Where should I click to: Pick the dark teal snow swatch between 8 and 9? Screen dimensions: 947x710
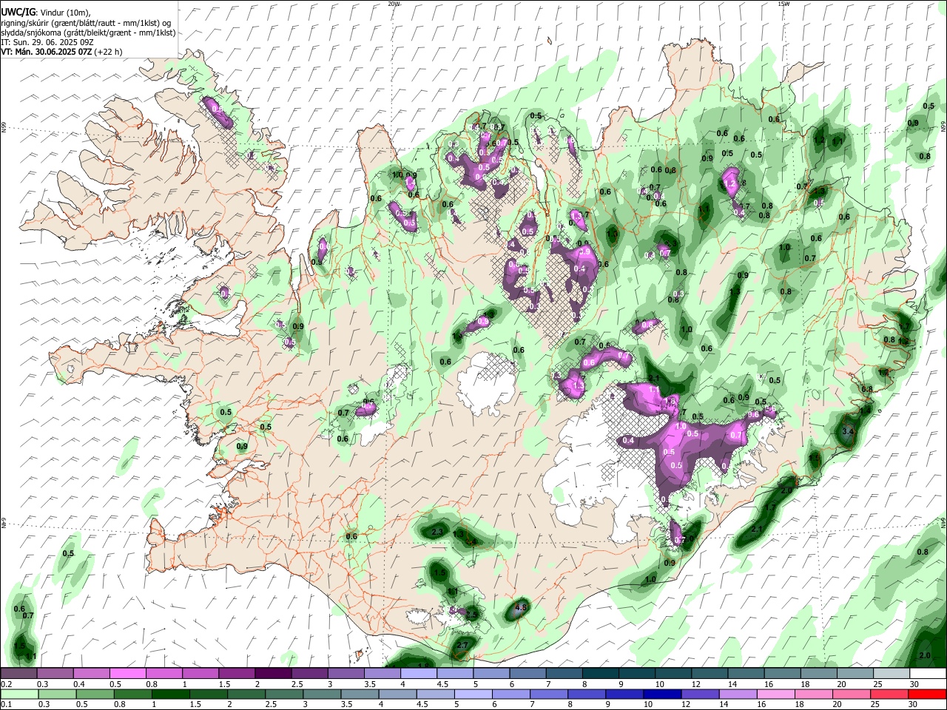click(x=601, y=674)
